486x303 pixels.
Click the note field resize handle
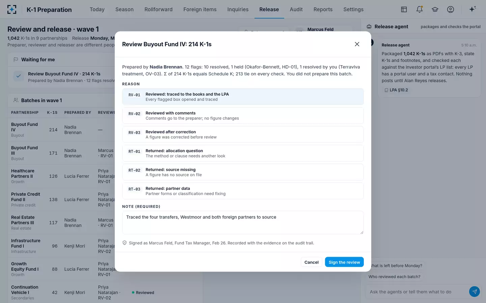pos(361,232)
